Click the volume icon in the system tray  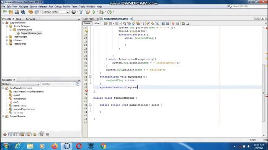pos(249,146)
